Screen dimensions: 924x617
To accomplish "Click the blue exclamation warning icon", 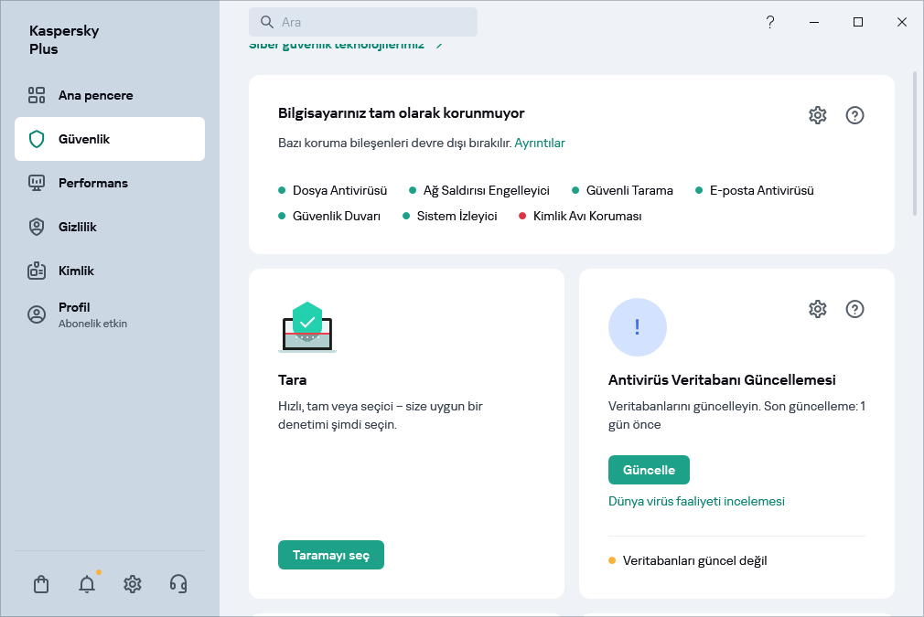I will point(637,327).
